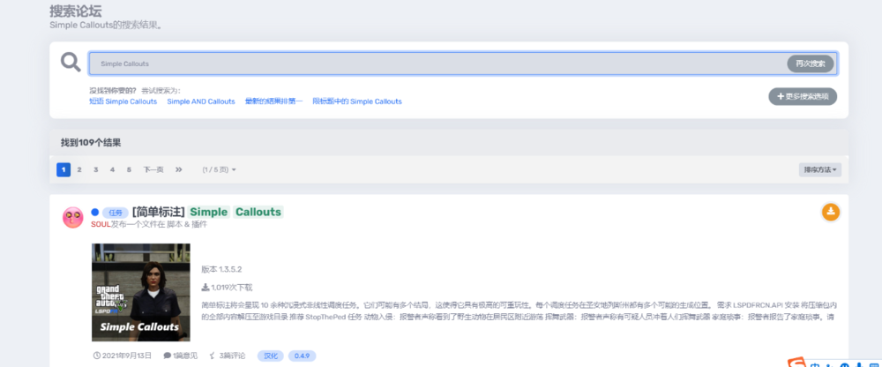This screenshot has height=367, width=882.
Task: Click the 下一页 next page link
Action: [153, 169]
